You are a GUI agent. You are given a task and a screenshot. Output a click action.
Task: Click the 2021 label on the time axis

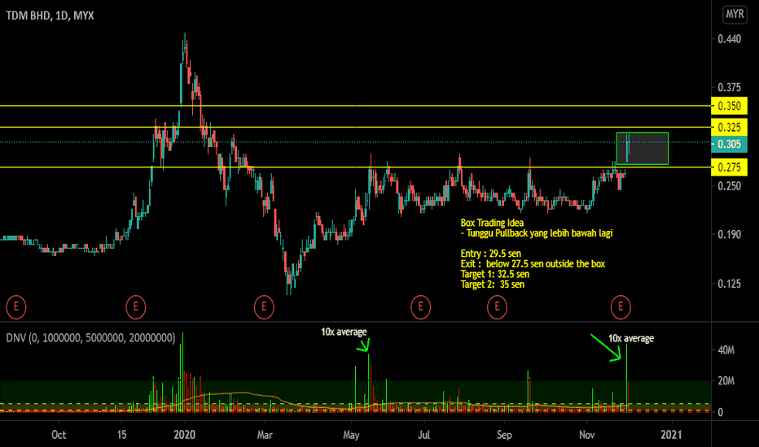pos(671,435)
